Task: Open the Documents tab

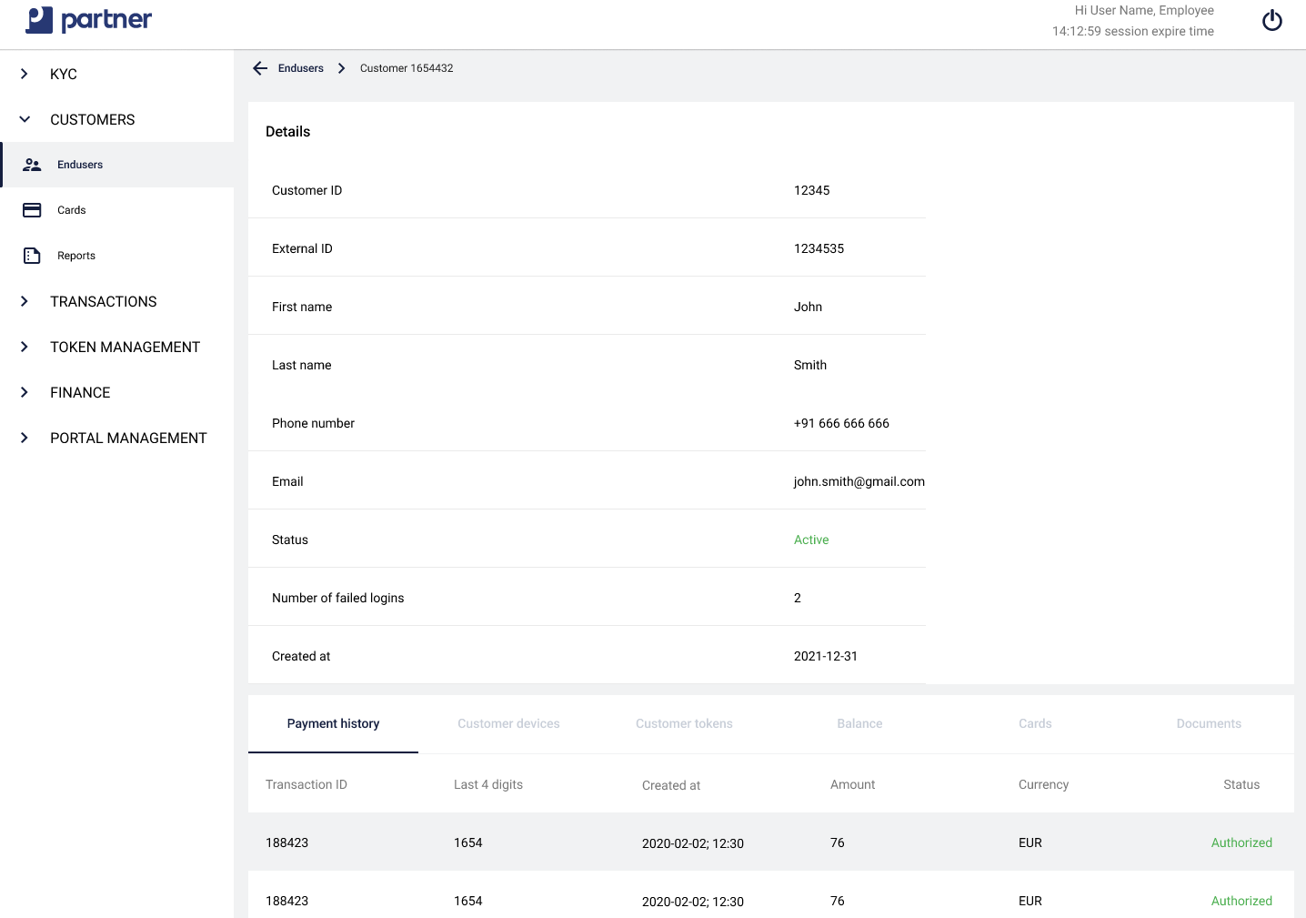Action: (1208, 724)
